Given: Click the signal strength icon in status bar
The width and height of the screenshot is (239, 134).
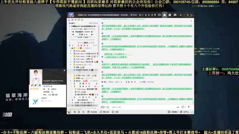Looking at the screenshot, I should (192, 112).
